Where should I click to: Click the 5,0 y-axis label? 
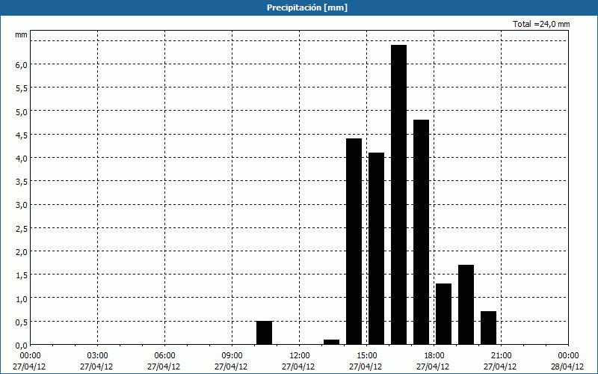point(22,111)
